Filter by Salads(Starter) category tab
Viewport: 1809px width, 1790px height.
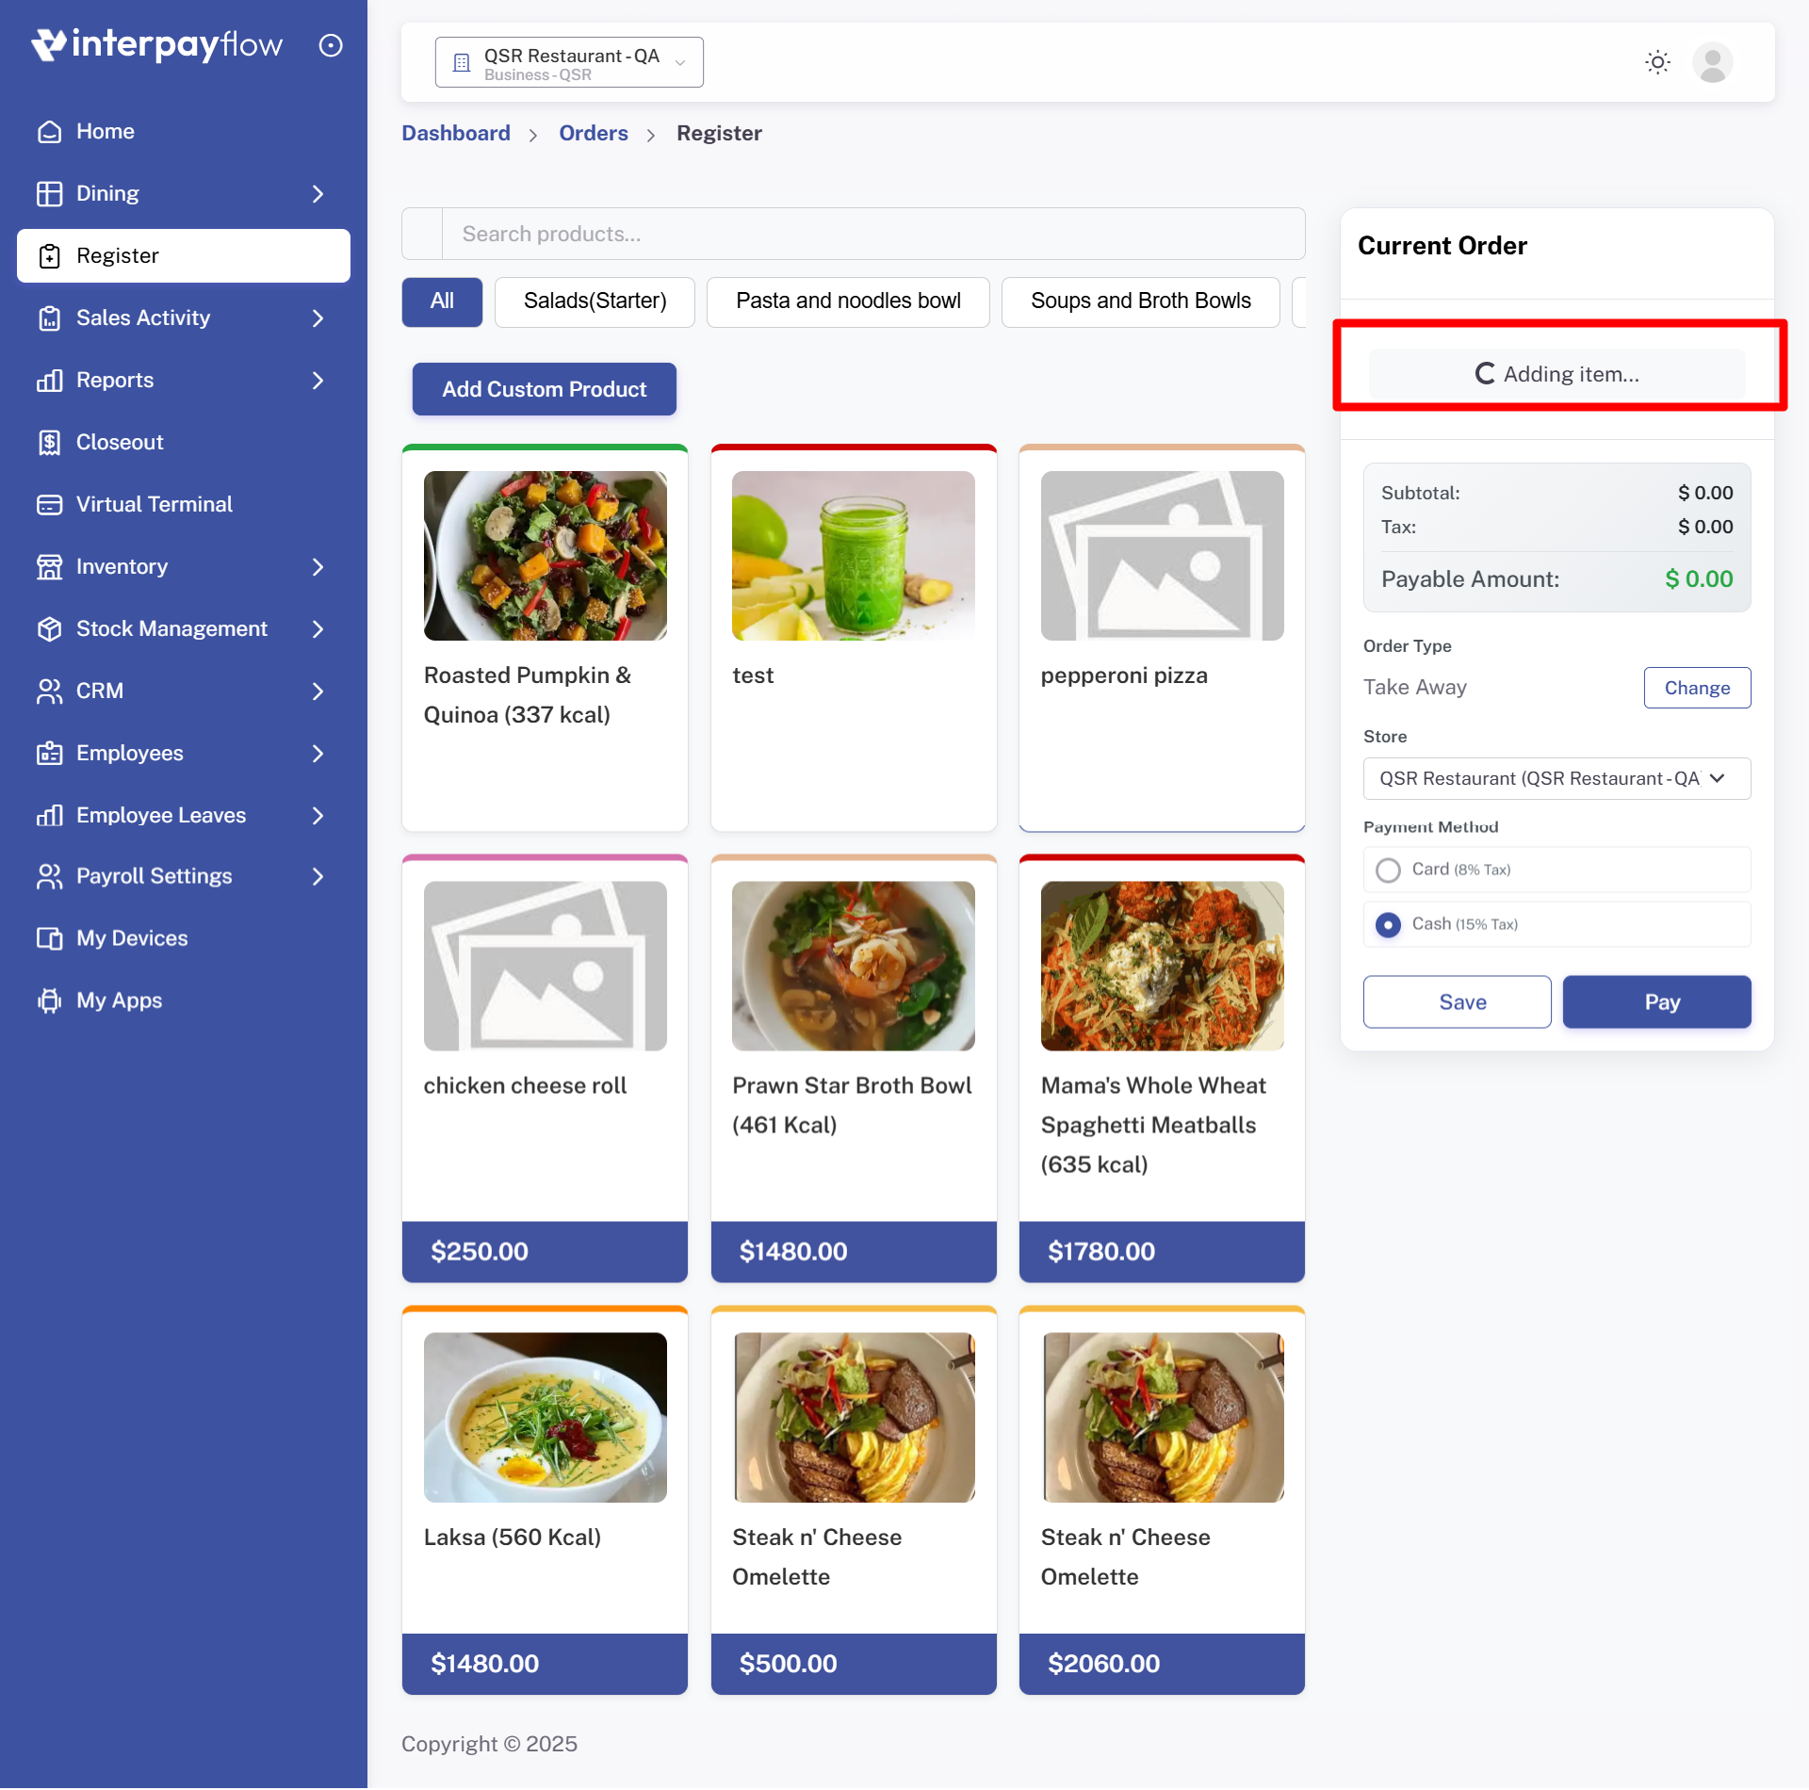click(595, 301)
